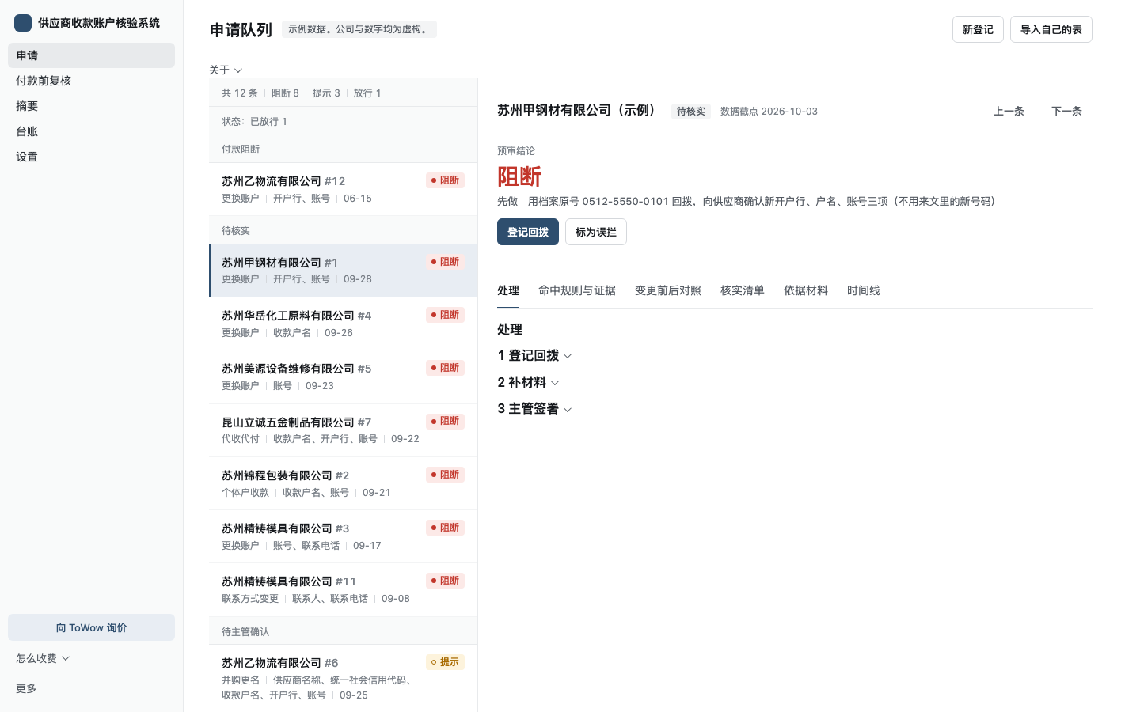Screen dimensions: 1140x712
Task: Click the 申请队列 page title
Action: [x=241, y=30]
